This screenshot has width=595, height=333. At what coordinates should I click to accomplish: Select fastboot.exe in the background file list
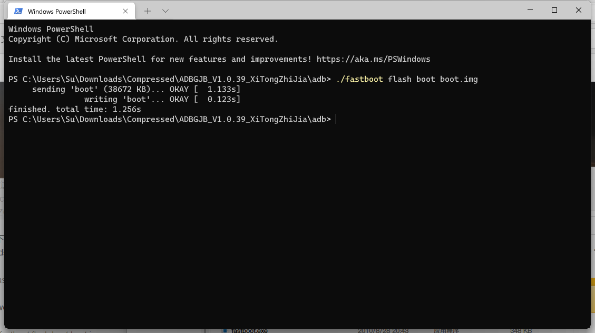(249, 331)
